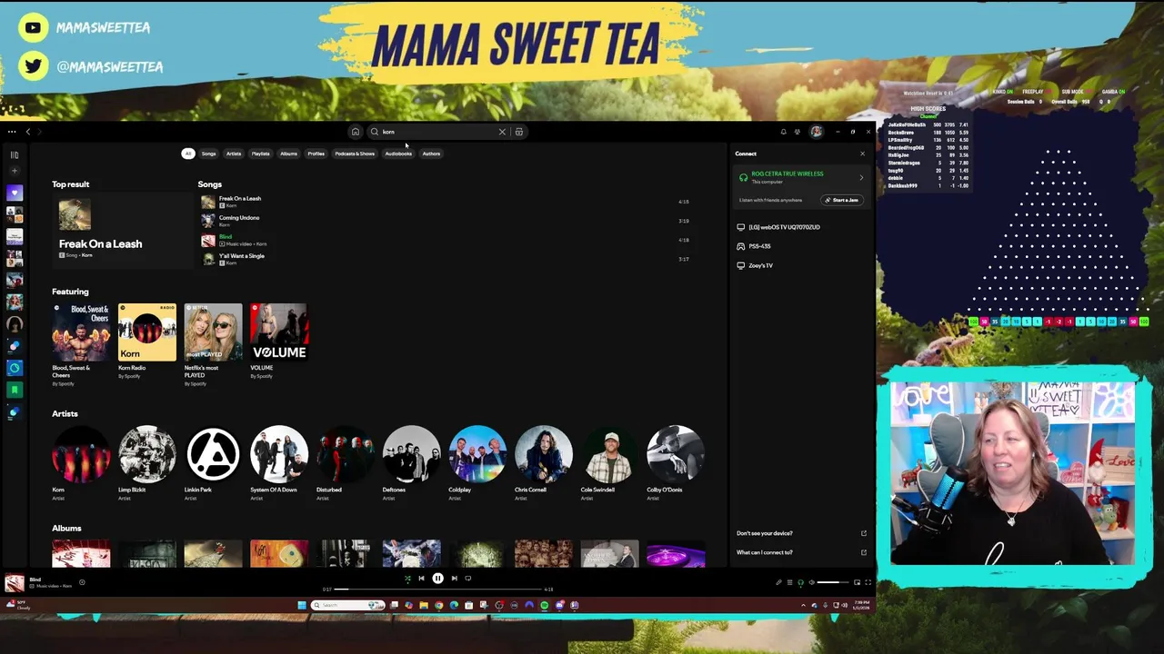1164x654 pixels.
Task: Open System Of A Down artist
Action: (279, 454)
